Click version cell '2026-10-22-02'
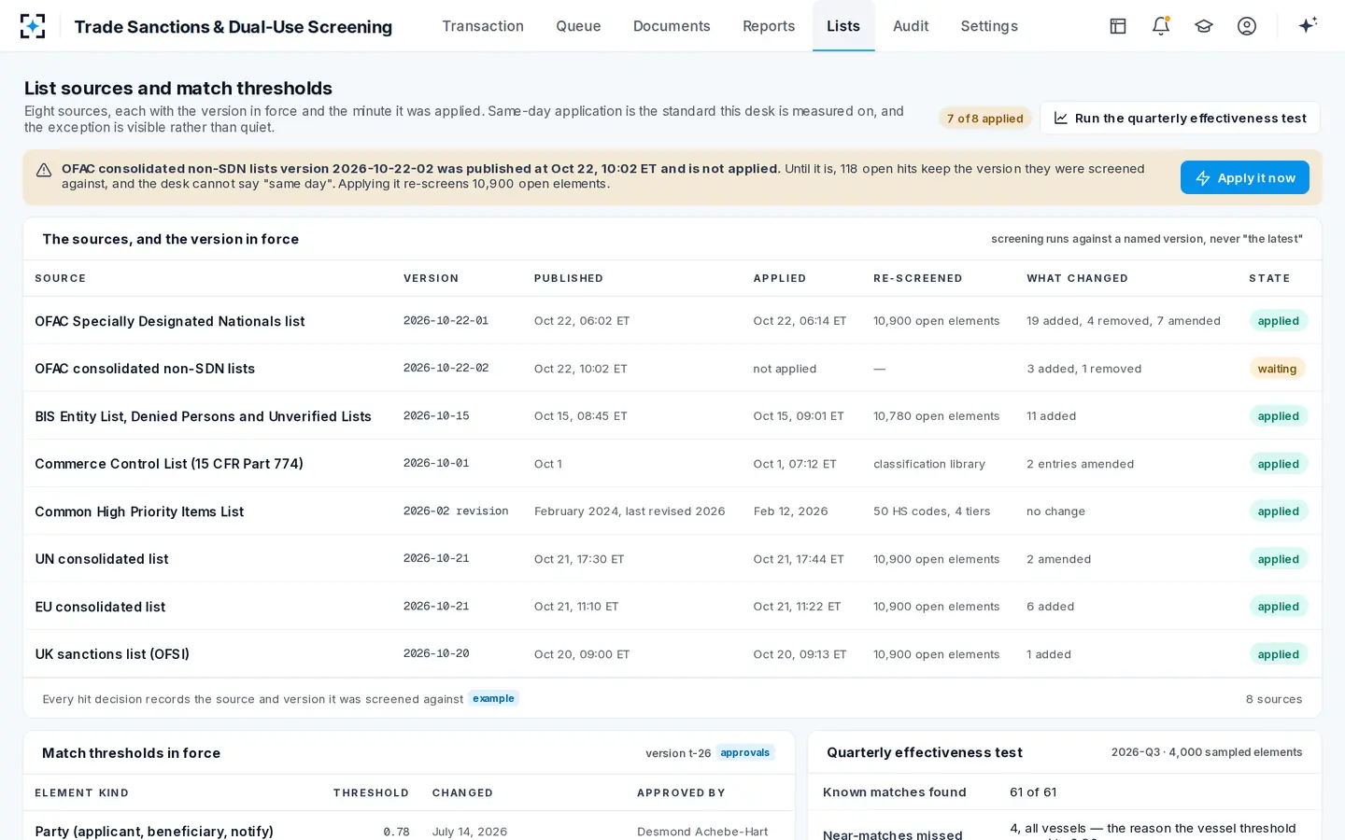Screen dimensions: 1345x840 point(446,369)
